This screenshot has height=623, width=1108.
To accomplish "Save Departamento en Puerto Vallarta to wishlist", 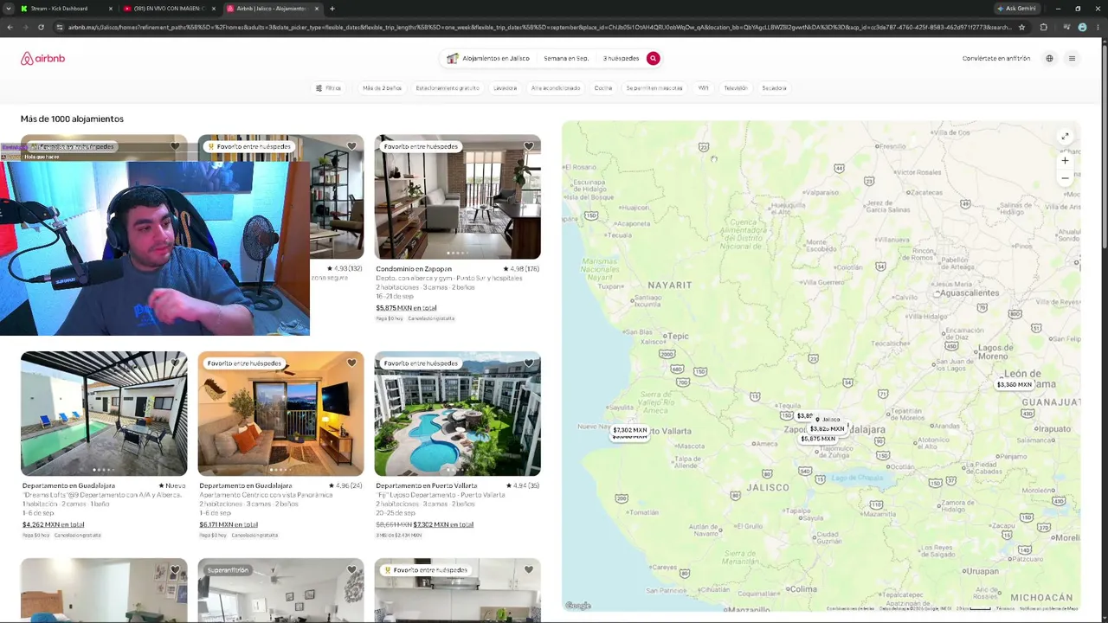I will click(528, 363).
